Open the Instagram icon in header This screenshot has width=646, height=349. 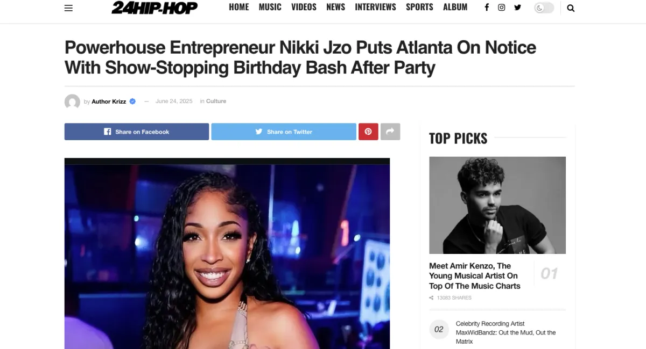502,8
